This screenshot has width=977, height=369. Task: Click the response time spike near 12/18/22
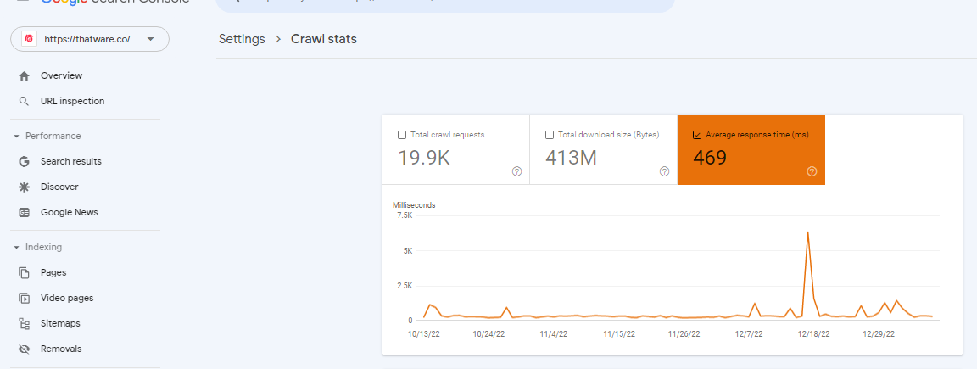pos(807,233)
